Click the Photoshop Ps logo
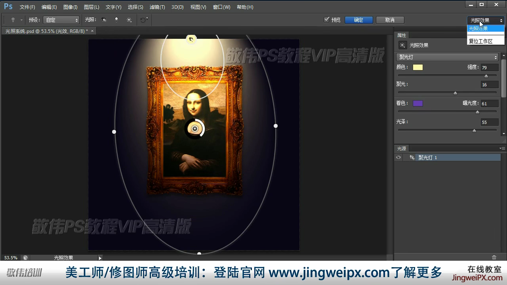The width and height of the screenshot is (507, 285). pos(8,7)
